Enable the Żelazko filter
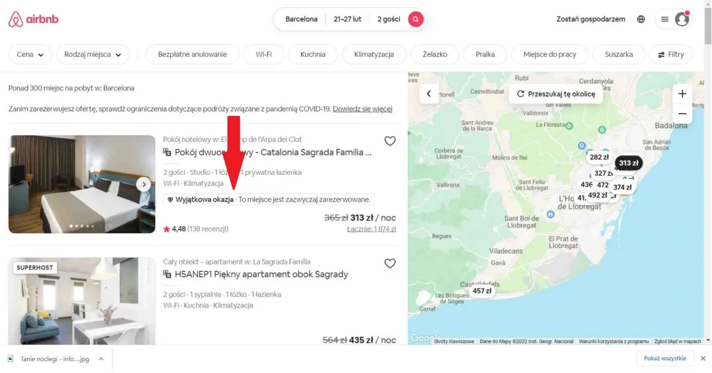 (434, 54)
